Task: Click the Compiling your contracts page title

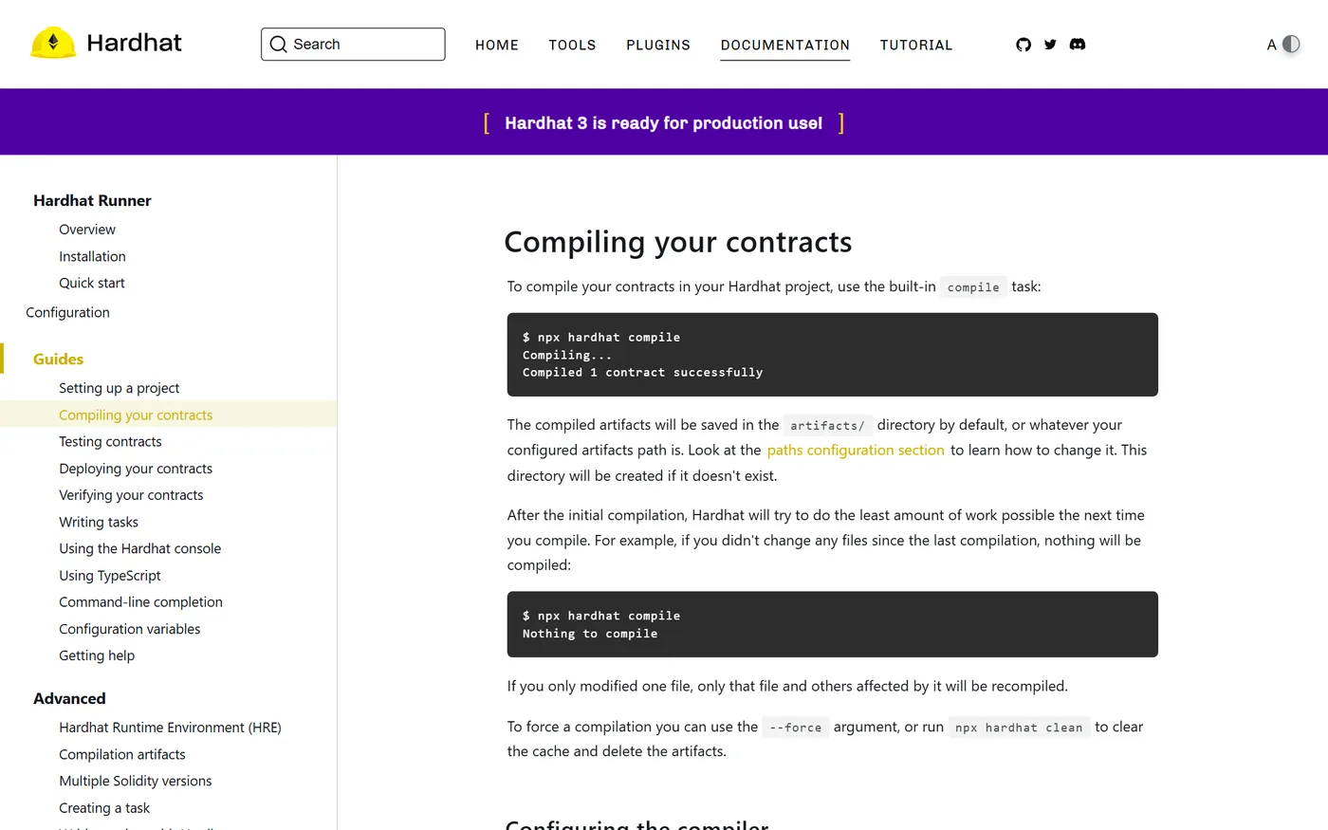Action: 678,242
